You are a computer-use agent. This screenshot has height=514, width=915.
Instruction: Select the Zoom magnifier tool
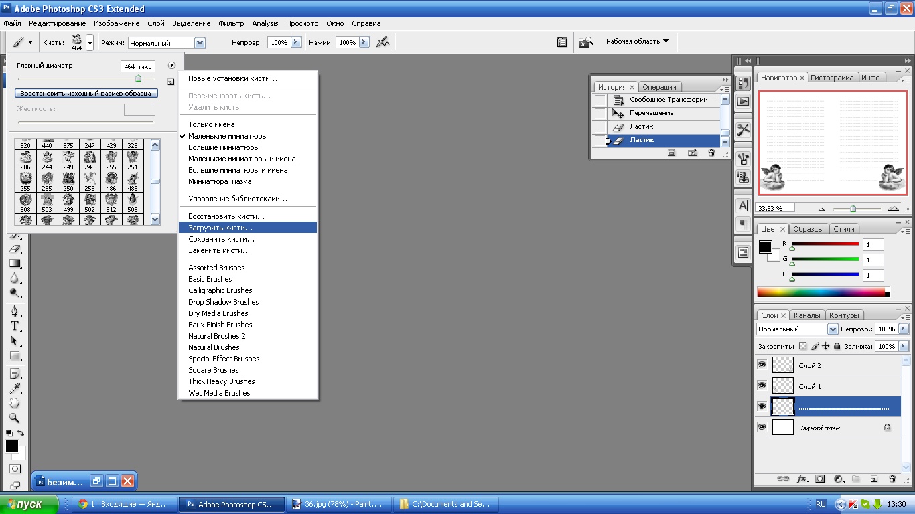click(x=15, y=418)
